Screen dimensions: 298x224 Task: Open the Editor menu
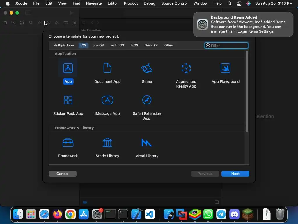(113, 3)
